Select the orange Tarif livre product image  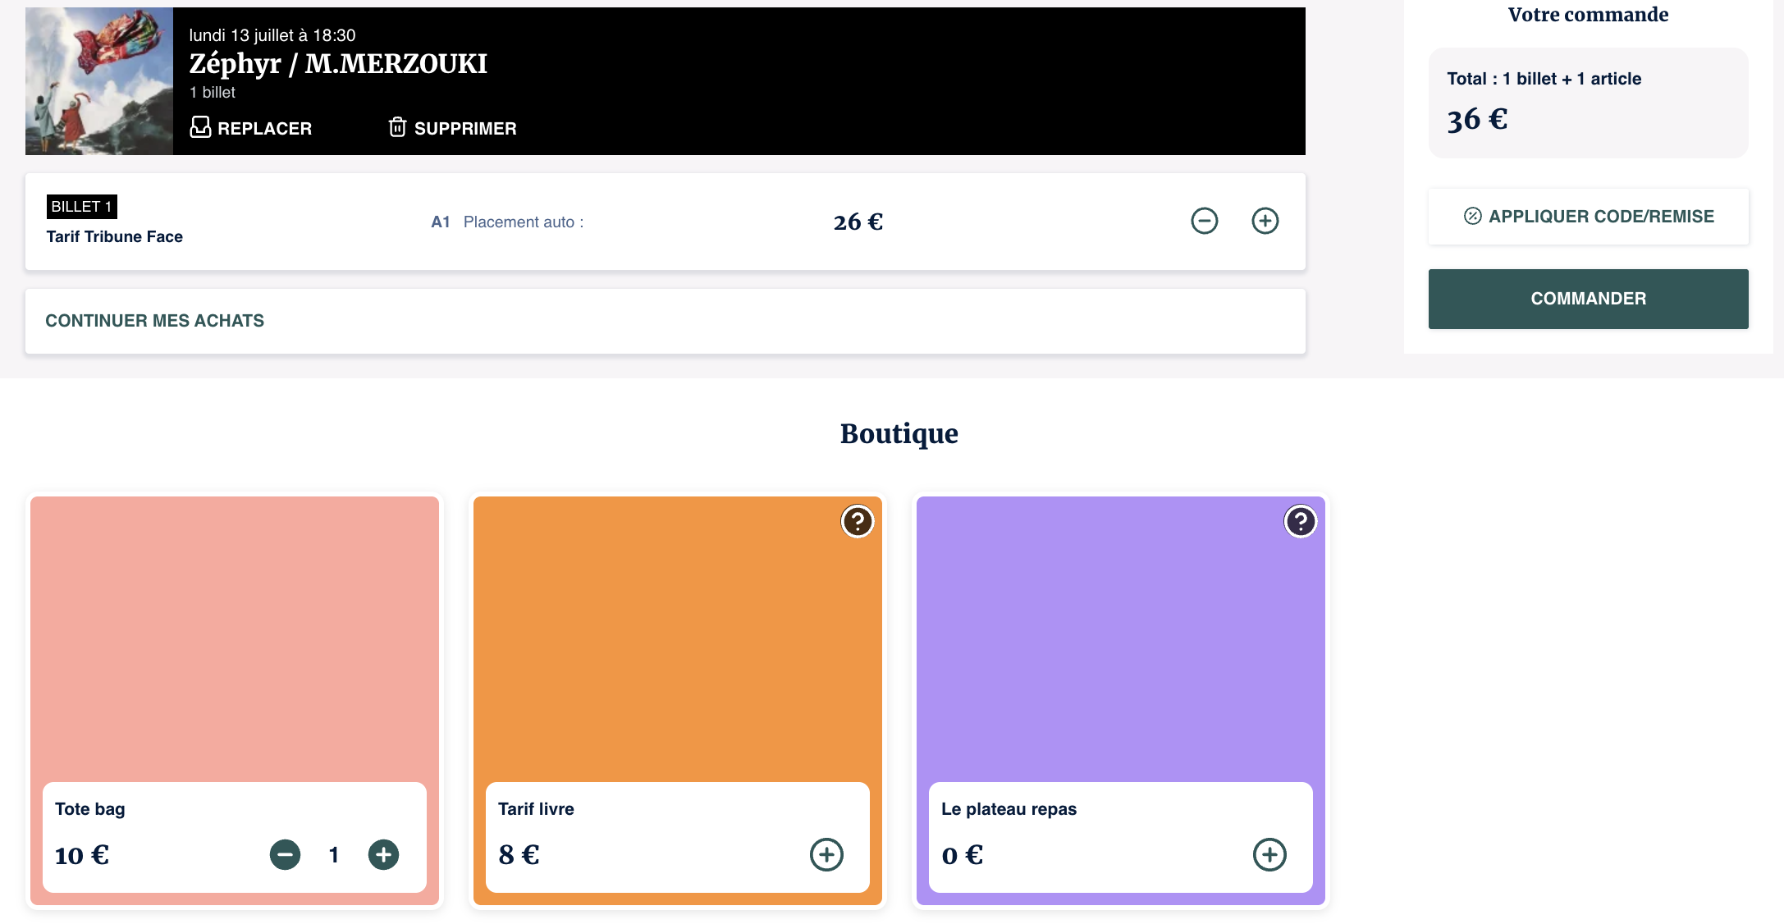click(x=677, y=638)
